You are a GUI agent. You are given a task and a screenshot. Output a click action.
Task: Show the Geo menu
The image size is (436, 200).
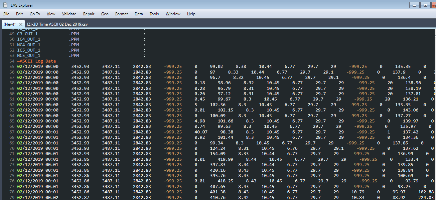pos(105,14)
